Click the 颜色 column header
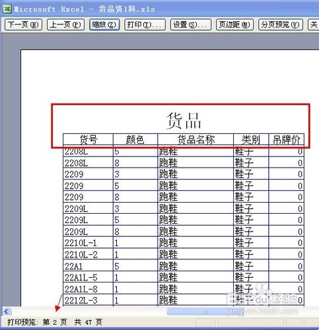This screenshot has width=319, height=330. 135,140
